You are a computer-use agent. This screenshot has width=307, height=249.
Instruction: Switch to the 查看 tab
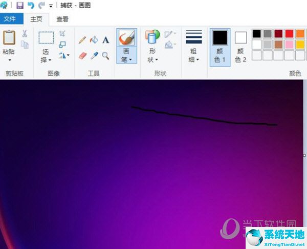(x=62, y=19)
